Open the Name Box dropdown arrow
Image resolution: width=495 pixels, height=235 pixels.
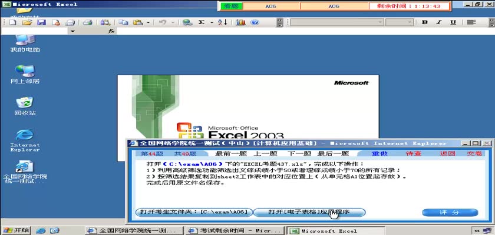click(x=72, y=31)
